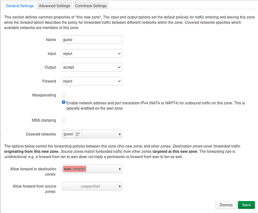Enable the Masquerading checkbox

[x=64, y=95]
